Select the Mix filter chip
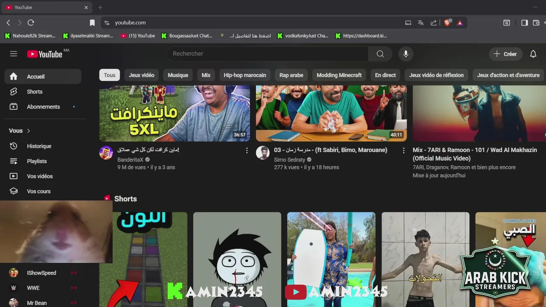Viewport: 546px width, 307px height. click(x=206, y=75)
